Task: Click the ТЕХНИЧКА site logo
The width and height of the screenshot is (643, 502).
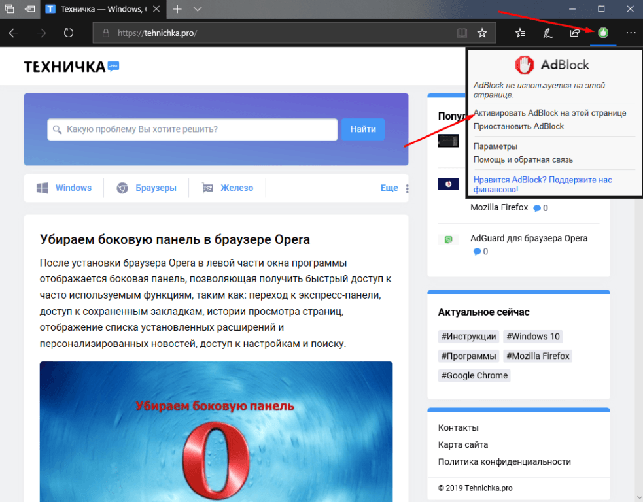Action: click(x=71, y=67)
